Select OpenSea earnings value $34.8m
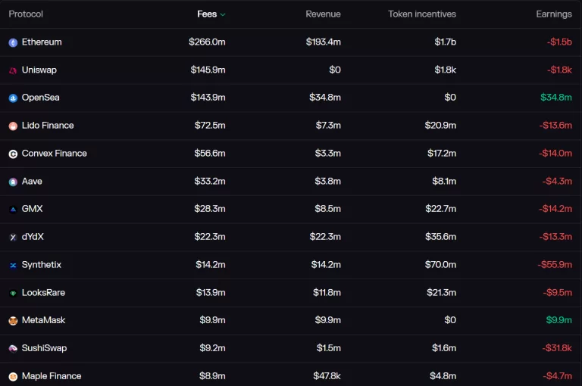Screen dimensions: 582x386 point(555,98)
